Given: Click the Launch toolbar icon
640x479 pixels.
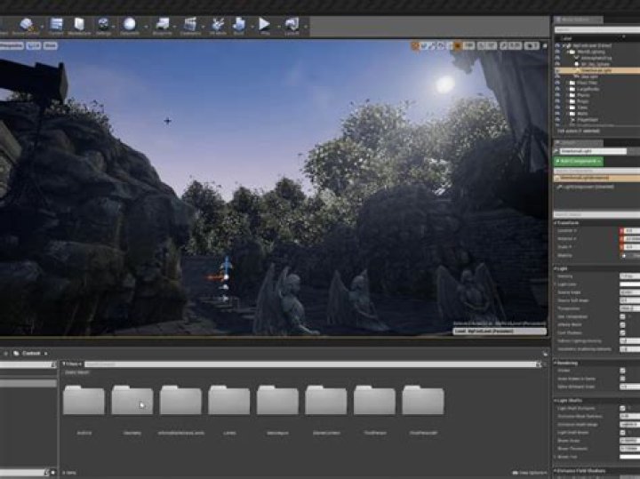Looking at the screenshot, I should click(292, 25).
